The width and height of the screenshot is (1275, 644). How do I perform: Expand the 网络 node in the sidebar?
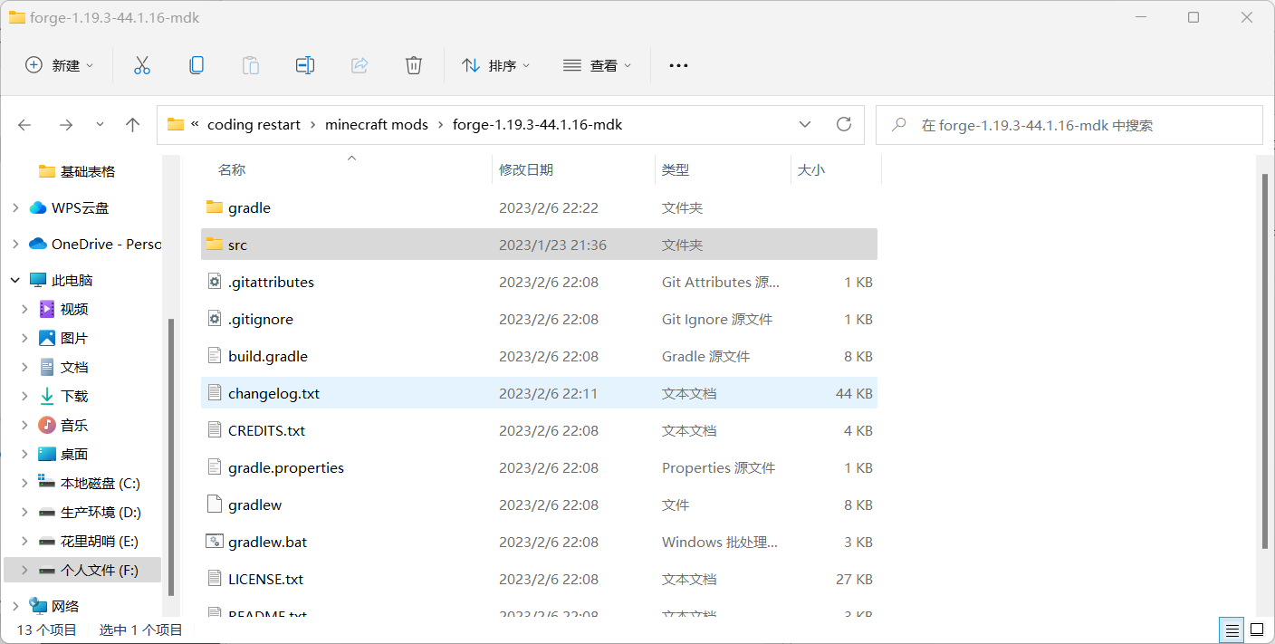[15, 606]
